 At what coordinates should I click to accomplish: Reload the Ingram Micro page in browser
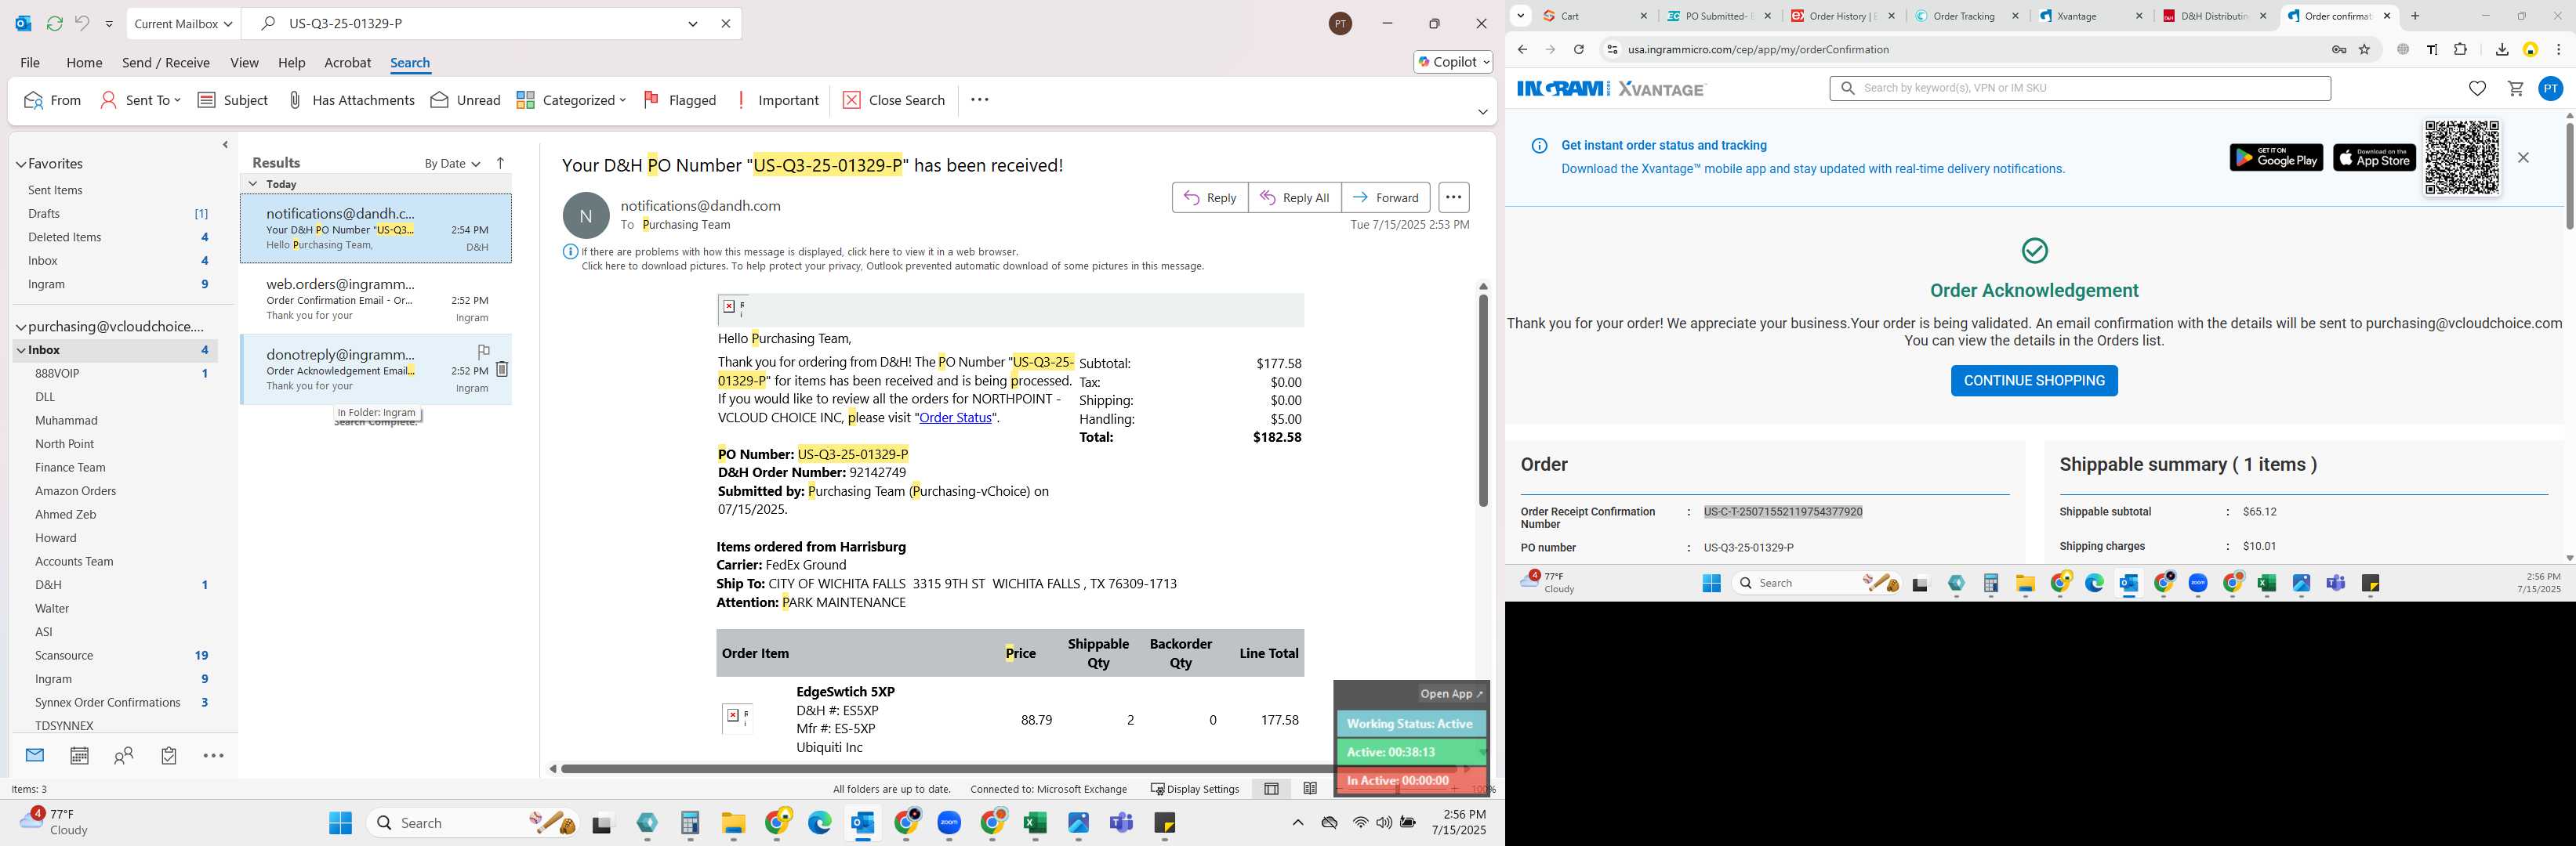(1578, 49)
